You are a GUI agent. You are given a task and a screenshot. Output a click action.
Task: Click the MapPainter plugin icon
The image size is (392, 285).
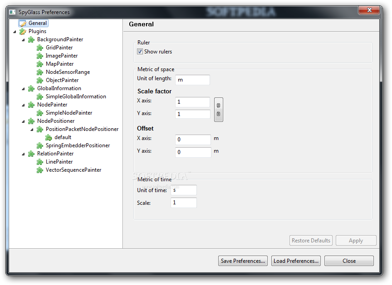[40, 64]
